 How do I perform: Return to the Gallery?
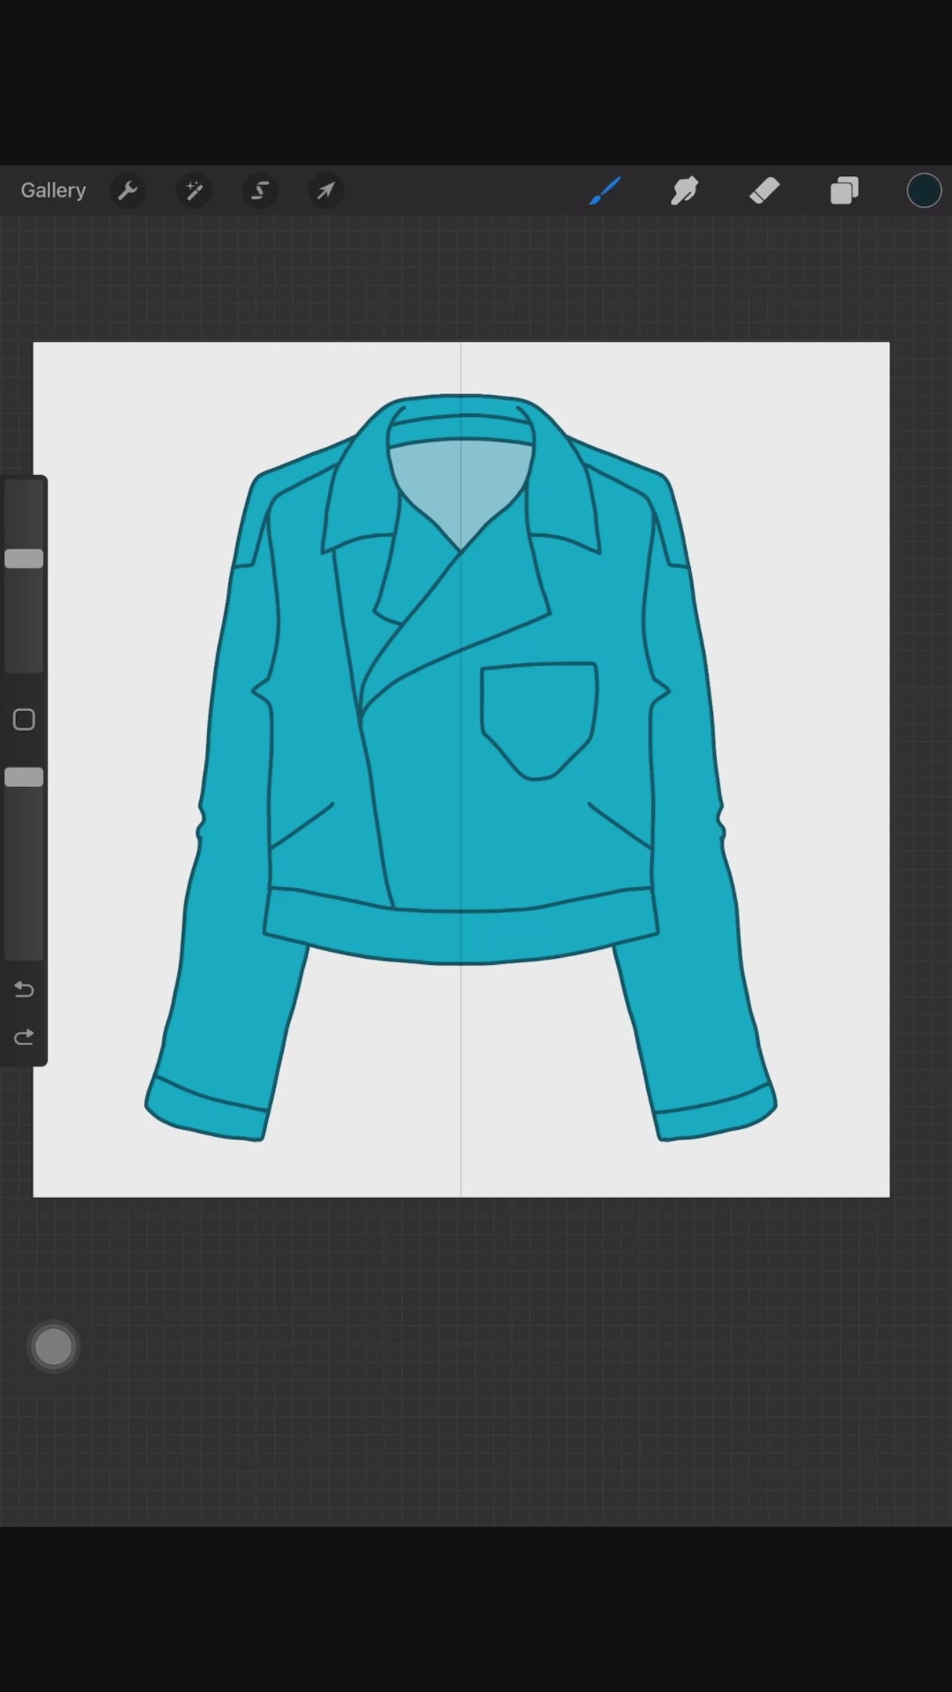click(x=53, y=190)
